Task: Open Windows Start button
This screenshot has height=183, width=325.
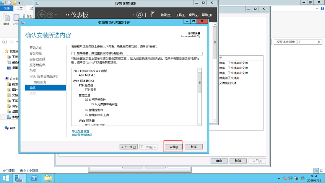Action: (x=6, y=178)
